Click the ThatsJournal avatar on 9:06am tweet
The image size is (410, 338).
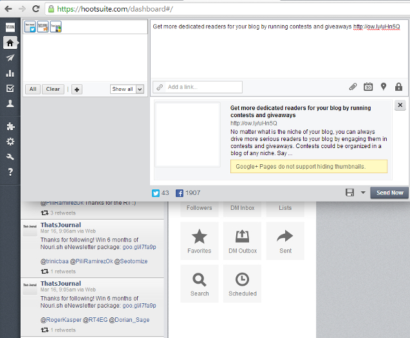pyautogui.click(x=30, y=229)
